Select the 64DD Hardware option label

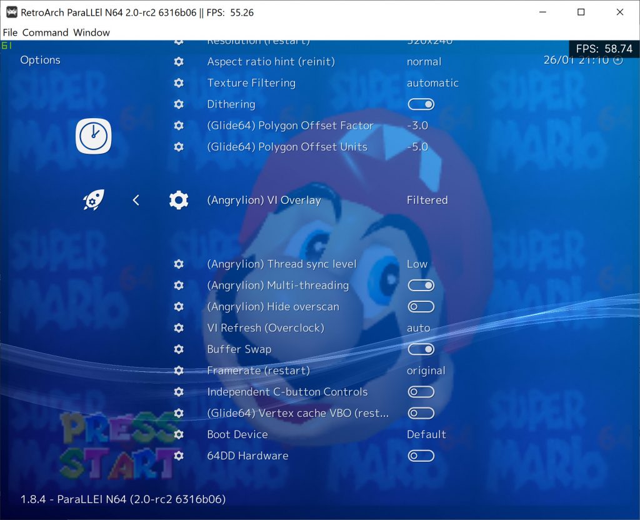(x=247, y=456)
